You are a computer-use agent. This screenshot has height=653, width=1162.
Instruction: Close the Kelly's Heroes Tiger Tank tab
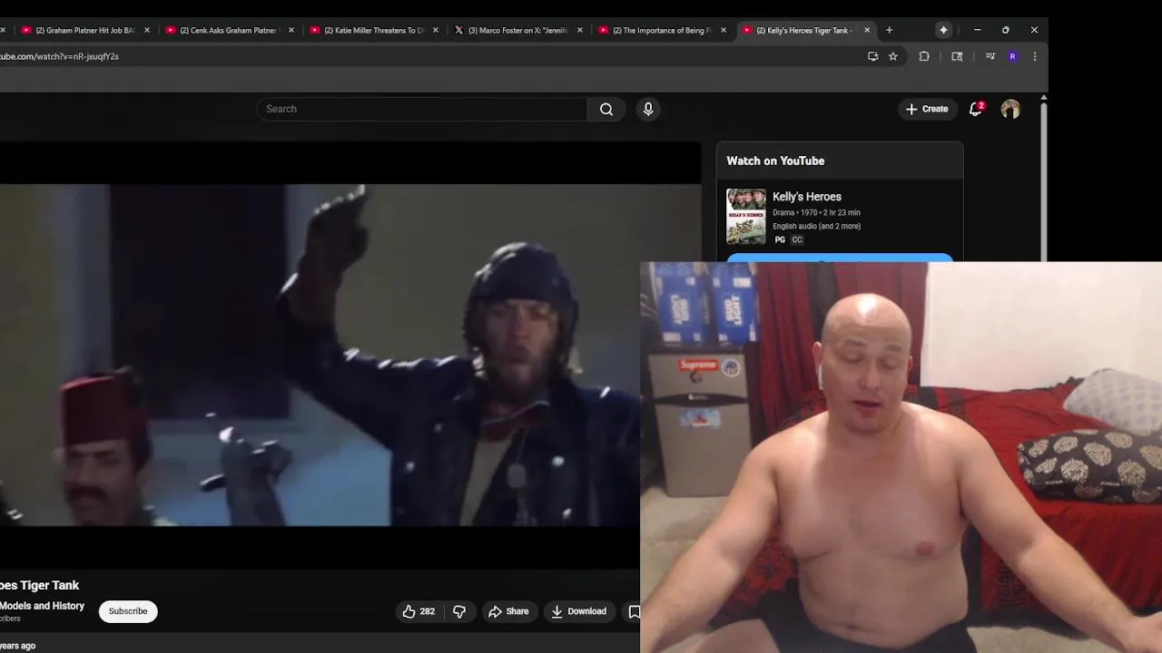click(x=867, y=30)
